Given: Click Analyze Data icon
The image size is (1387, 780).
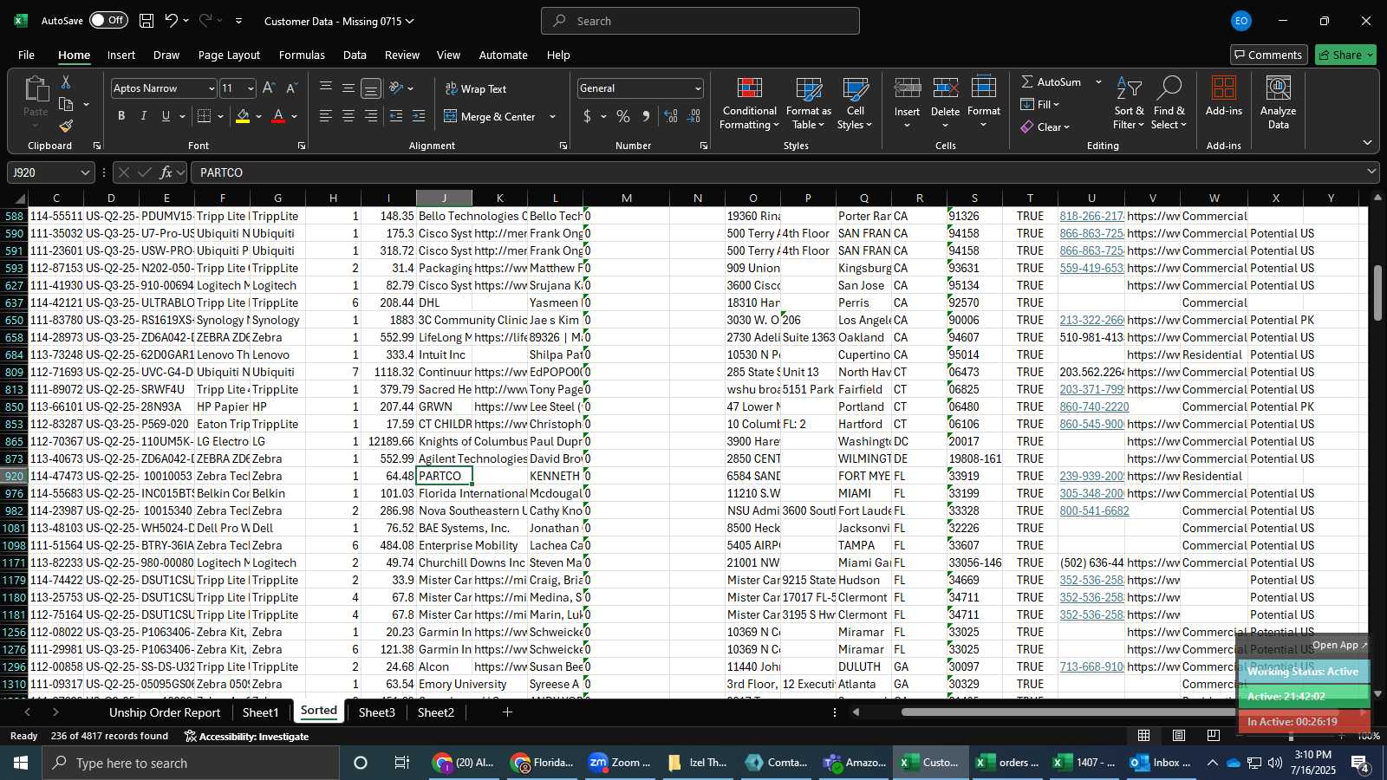Looking at the screenshot, I should tap(1278, 102).
